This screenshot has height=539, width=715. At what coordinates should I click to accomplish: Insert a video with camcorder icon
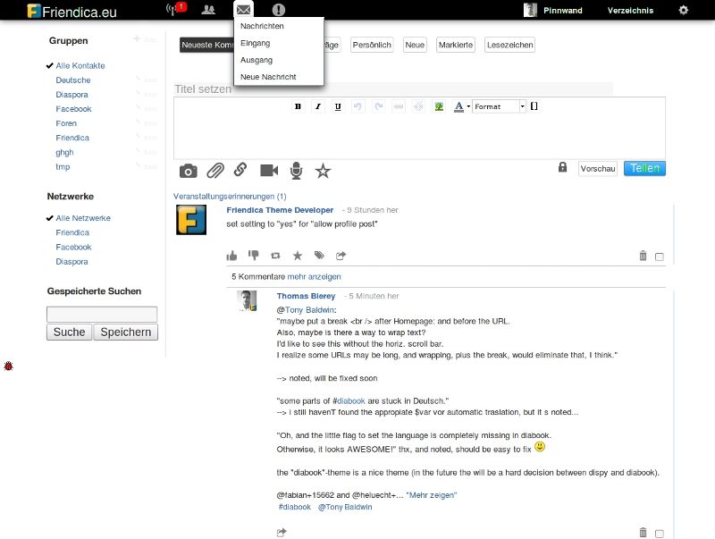(x=269, y=170)
